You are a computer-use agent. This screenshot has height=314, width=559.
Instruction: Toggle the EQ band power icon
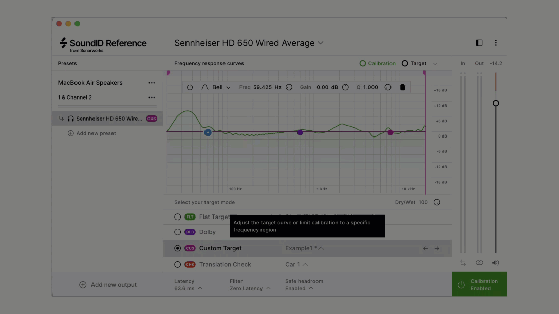[x=190, y=87]
